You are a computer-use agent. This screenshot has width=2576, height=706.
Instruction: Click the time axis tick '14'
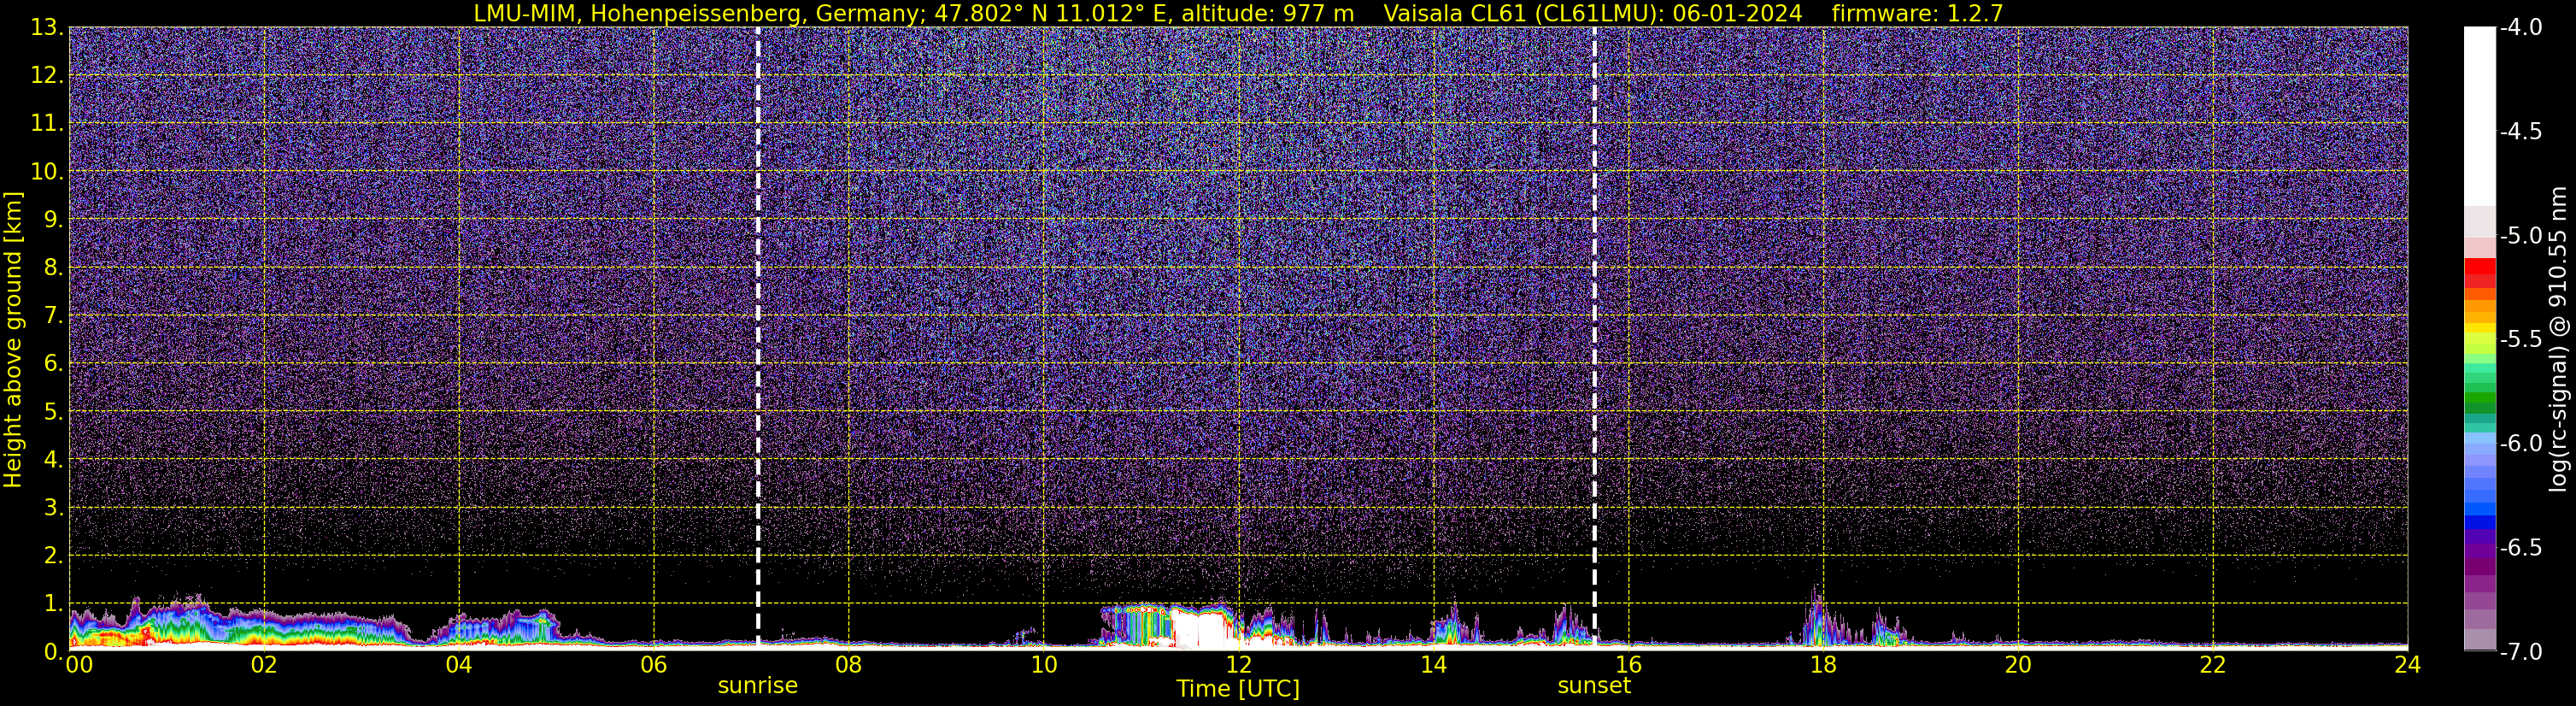(x=1433, y=665)
